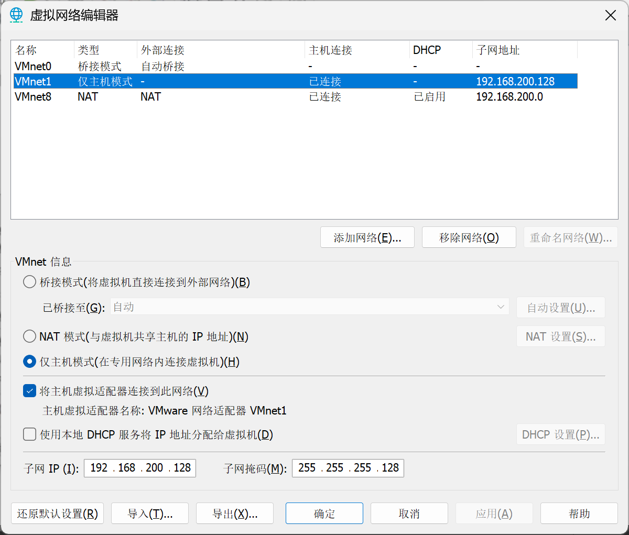Click 主机虚拟适配器名称 VMnet1 text
Viewport: 629px width, 535px height.
click(165, 411)
